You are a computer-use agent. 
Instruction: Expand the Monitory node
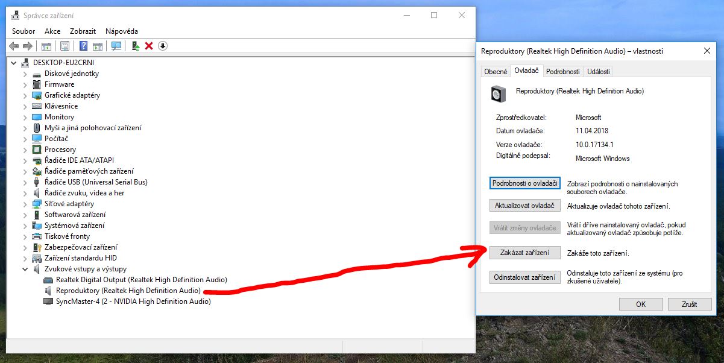pyautogui.click(x=25, y=117)
